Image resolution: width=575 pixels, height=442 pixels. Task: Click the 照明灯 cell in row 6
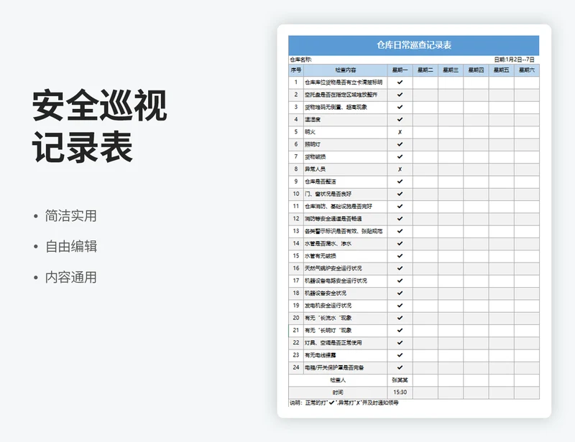point(346,144)
